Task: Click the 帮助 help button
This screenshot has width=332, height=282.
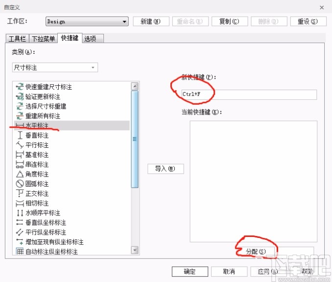Action: 307,271
